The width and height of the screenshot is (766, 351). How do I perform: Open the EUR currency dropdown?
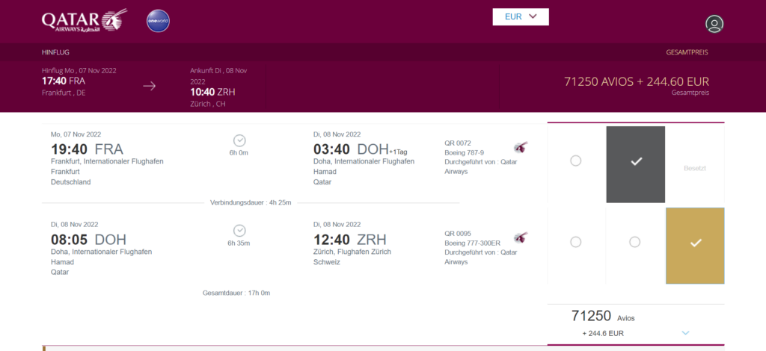(521, 16)
